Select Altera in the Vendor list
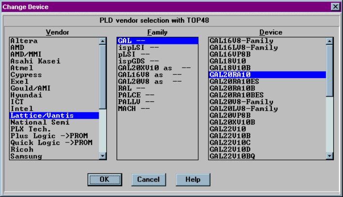This screenshot has width=343, height=197. (x=54, y=41)
